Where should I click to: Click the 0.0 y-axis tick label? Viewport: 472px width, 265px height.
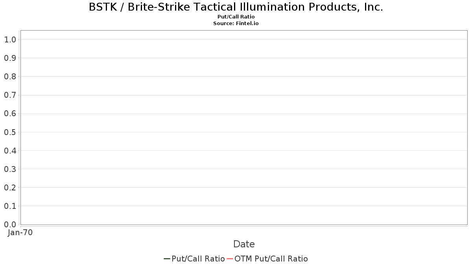[10, 225]
